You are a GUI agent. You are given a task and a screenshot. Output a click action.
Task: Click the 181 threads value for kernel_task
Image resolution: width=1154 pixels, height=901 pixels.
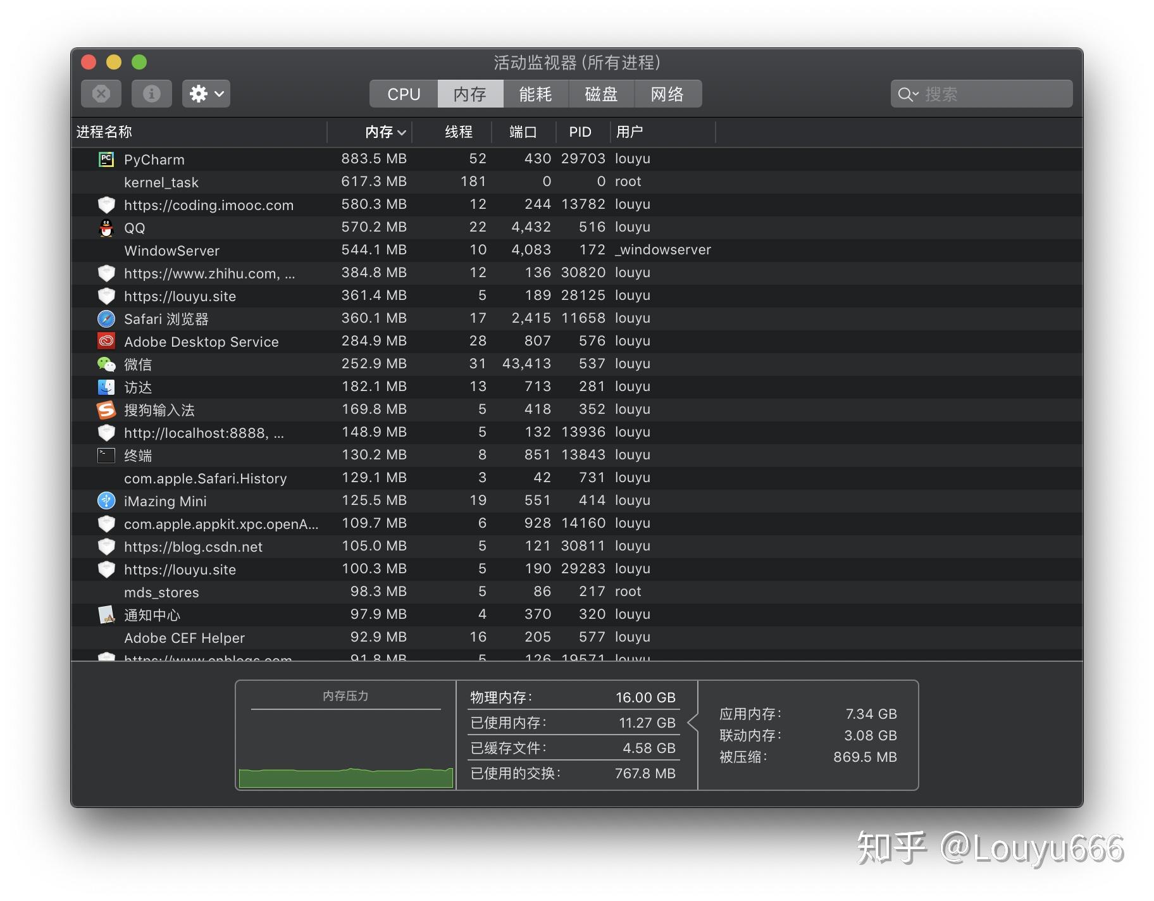[x=473, y=182]
